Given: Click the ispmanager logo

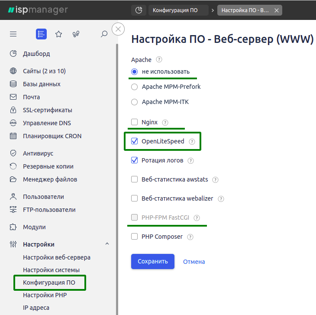Looking at the screenshot, I should coord(38,10).
